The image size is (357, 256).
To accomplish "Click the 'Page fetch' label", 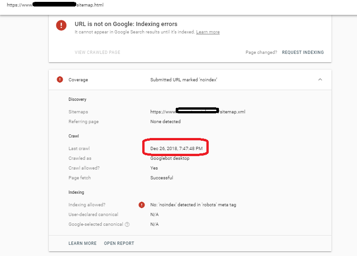I will [x=79, y=178].
